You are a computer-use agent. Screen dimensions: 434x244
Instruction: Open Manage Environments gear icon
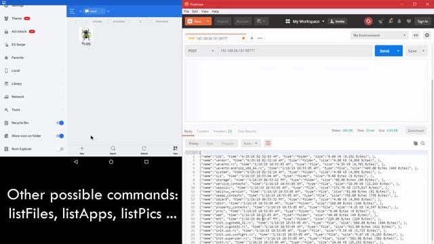(427, 35)
